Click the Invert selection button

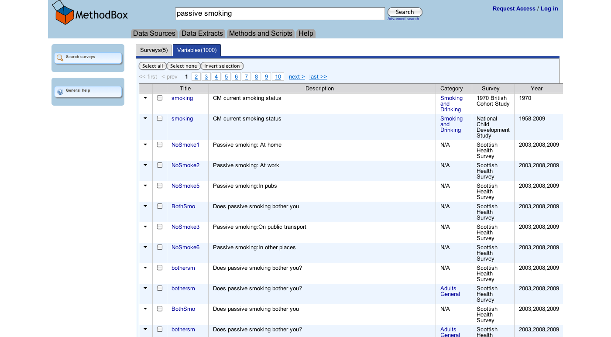[222, 66]
